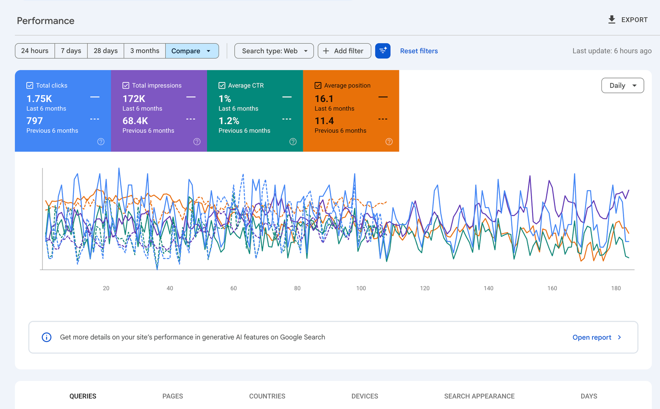The width and height of the screenshot is (660, 409).
Task: Click the chevron arrow next to Open report
Action: pyautogui.click(x=619, y=337)
